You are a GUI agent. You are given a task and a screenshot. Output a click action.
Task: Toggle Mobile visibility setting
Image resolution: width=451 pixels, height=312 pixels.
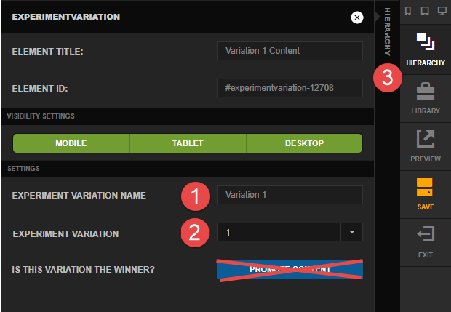click(x=71, y=143)
